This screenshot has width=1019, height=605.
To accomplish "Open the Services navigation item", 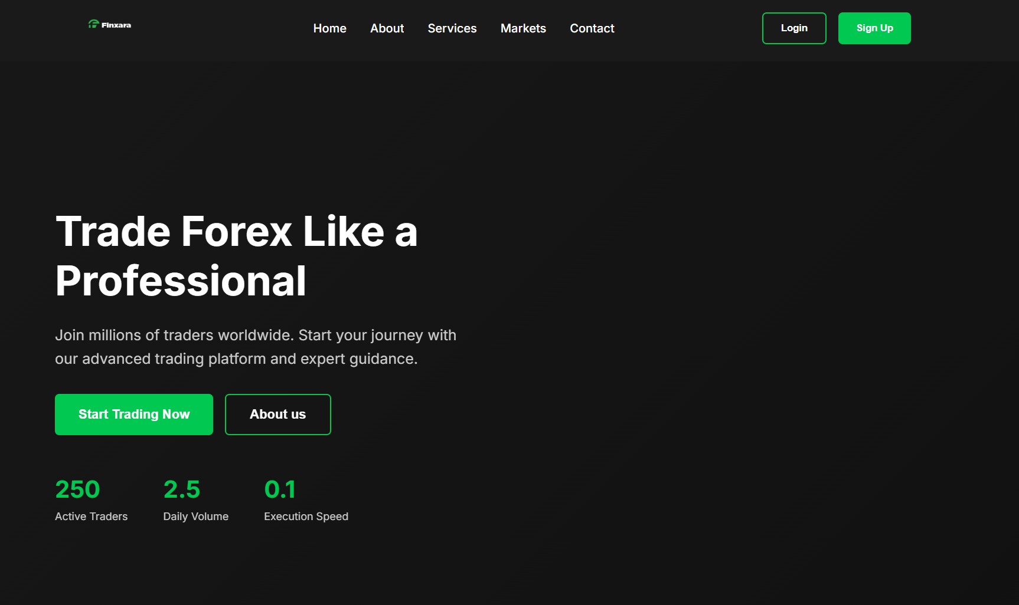I will pos(452,28).
